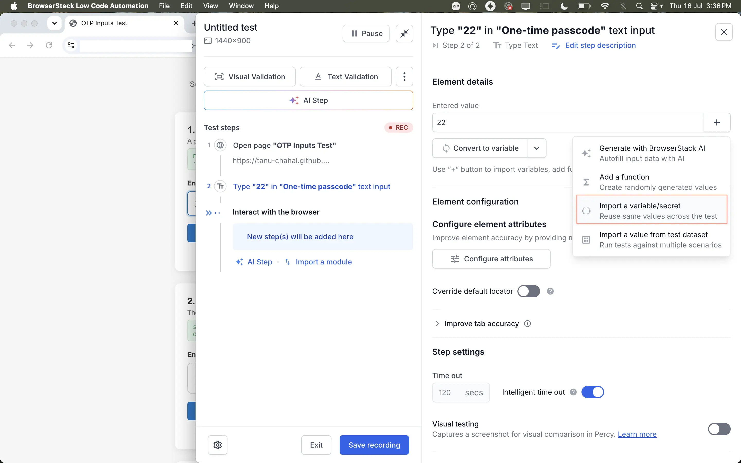Select Generate with BrowserStack AI option
The image size is (741, 463).
pos(651,153)
